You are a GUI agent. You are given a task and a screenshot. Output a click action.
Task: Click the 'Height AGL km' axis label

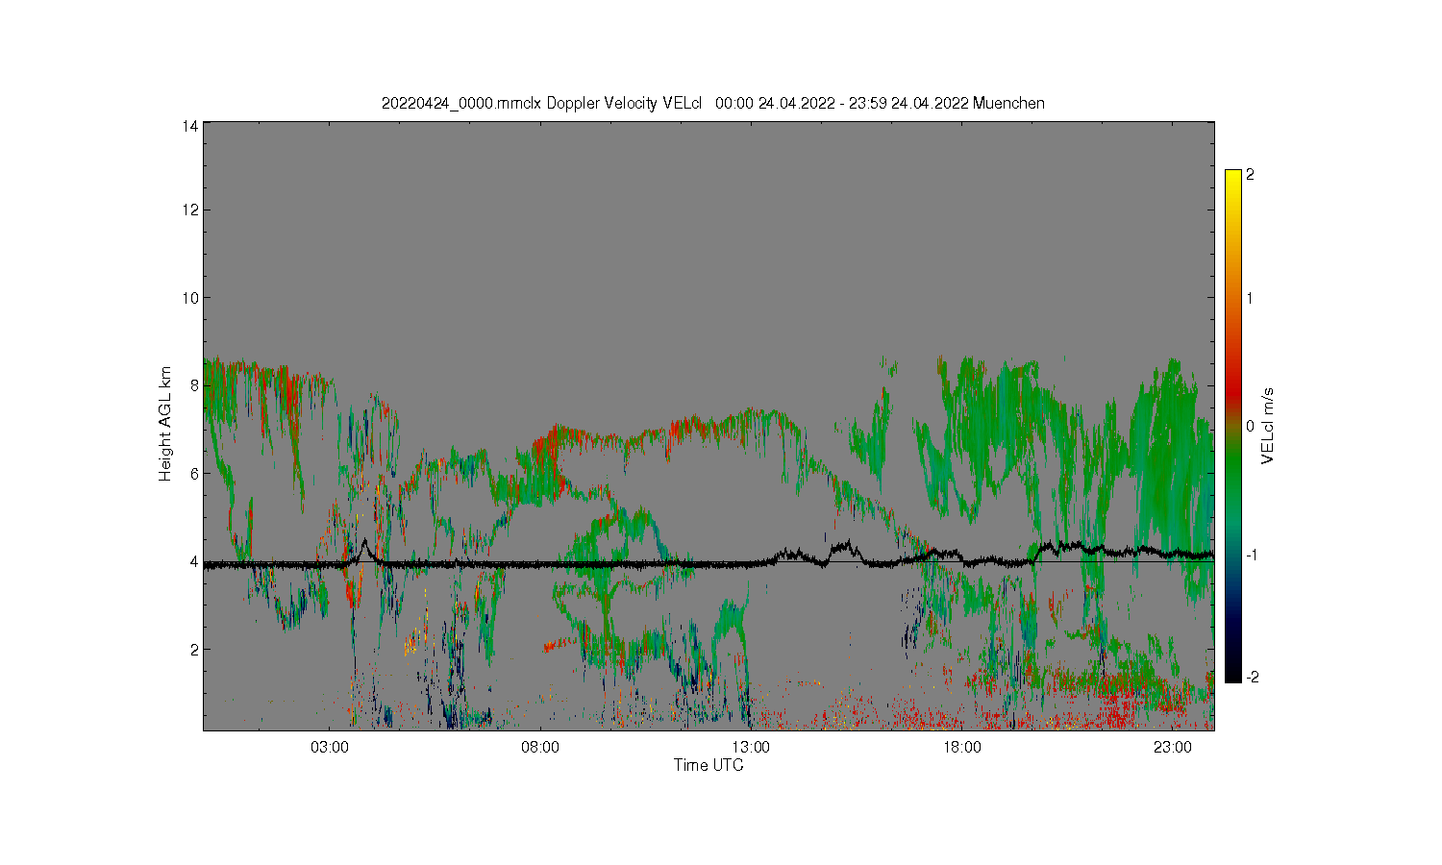tap(165, 424)
